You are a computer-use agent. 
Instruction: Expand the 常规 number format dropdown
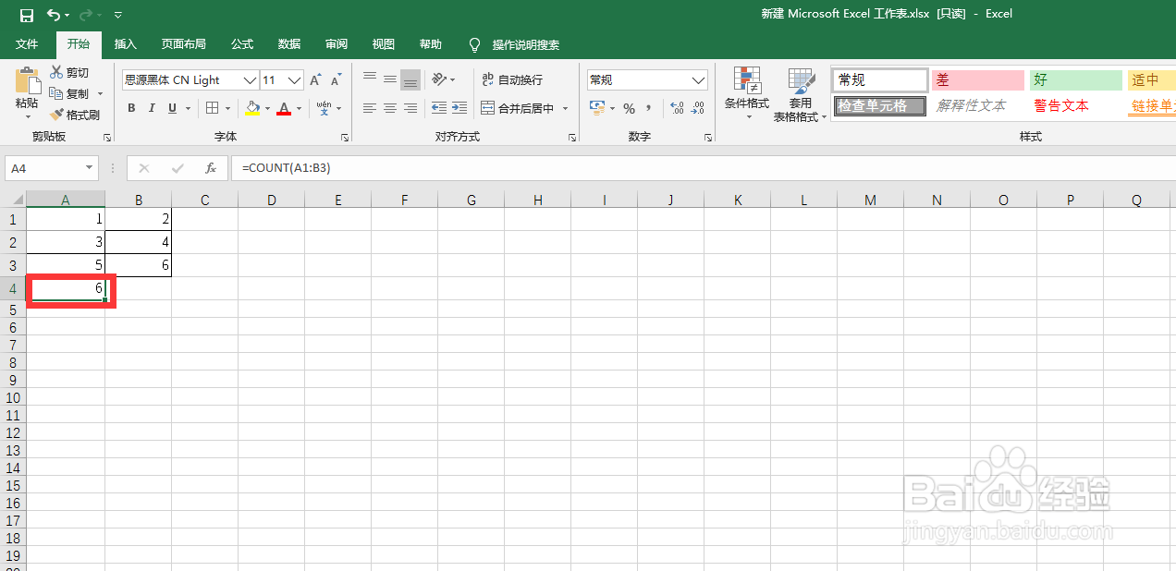697,79
